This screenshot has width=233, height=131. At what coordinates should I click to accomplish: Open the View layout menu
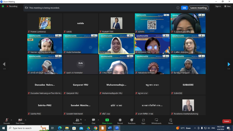[228, 6]
